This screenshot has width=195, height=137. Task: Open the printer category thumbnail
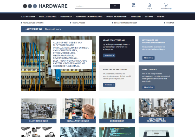pyautogui.click(x=156, y=132)
